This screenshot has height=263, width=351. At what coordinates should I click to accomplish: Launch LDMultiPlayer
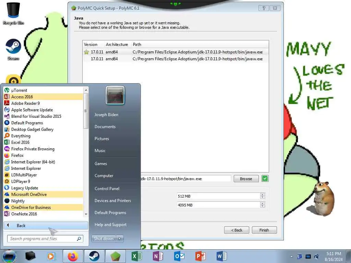point(43,175)
